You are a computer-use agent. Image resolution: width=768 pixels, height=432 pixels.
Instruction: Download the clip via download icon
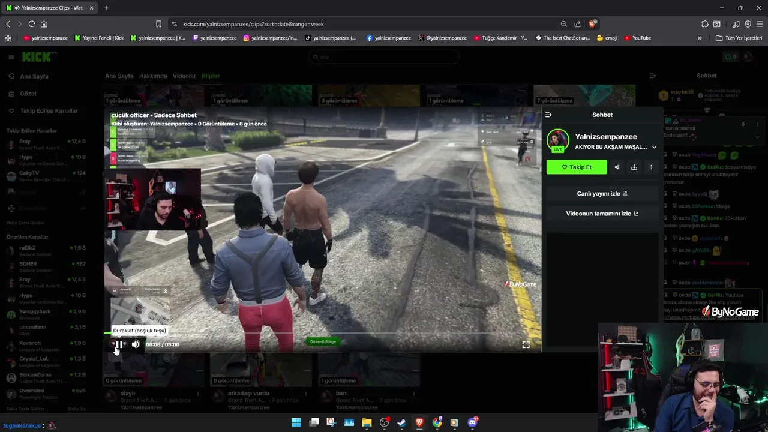point(634,167)
